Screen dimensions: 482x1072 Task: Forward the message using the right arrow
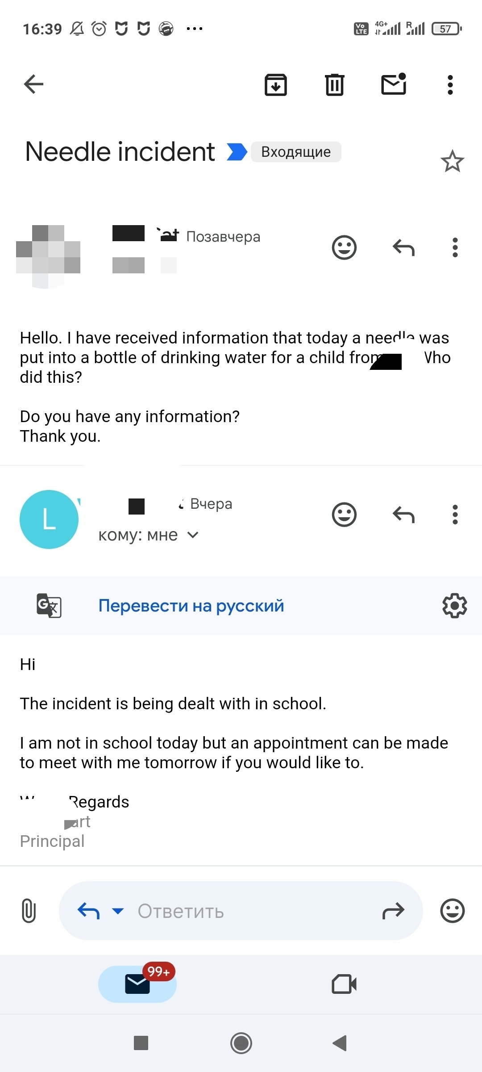[393, 911]
